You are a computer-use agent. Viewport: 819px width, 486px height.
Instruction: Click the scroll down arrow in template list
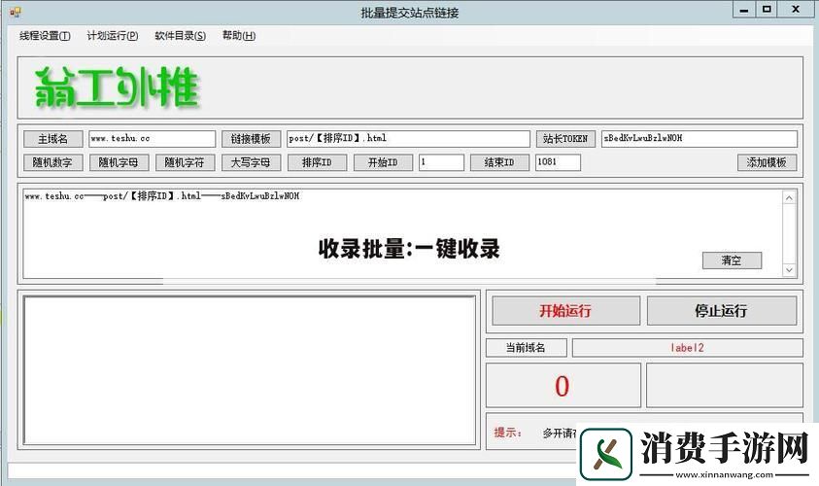789,270
